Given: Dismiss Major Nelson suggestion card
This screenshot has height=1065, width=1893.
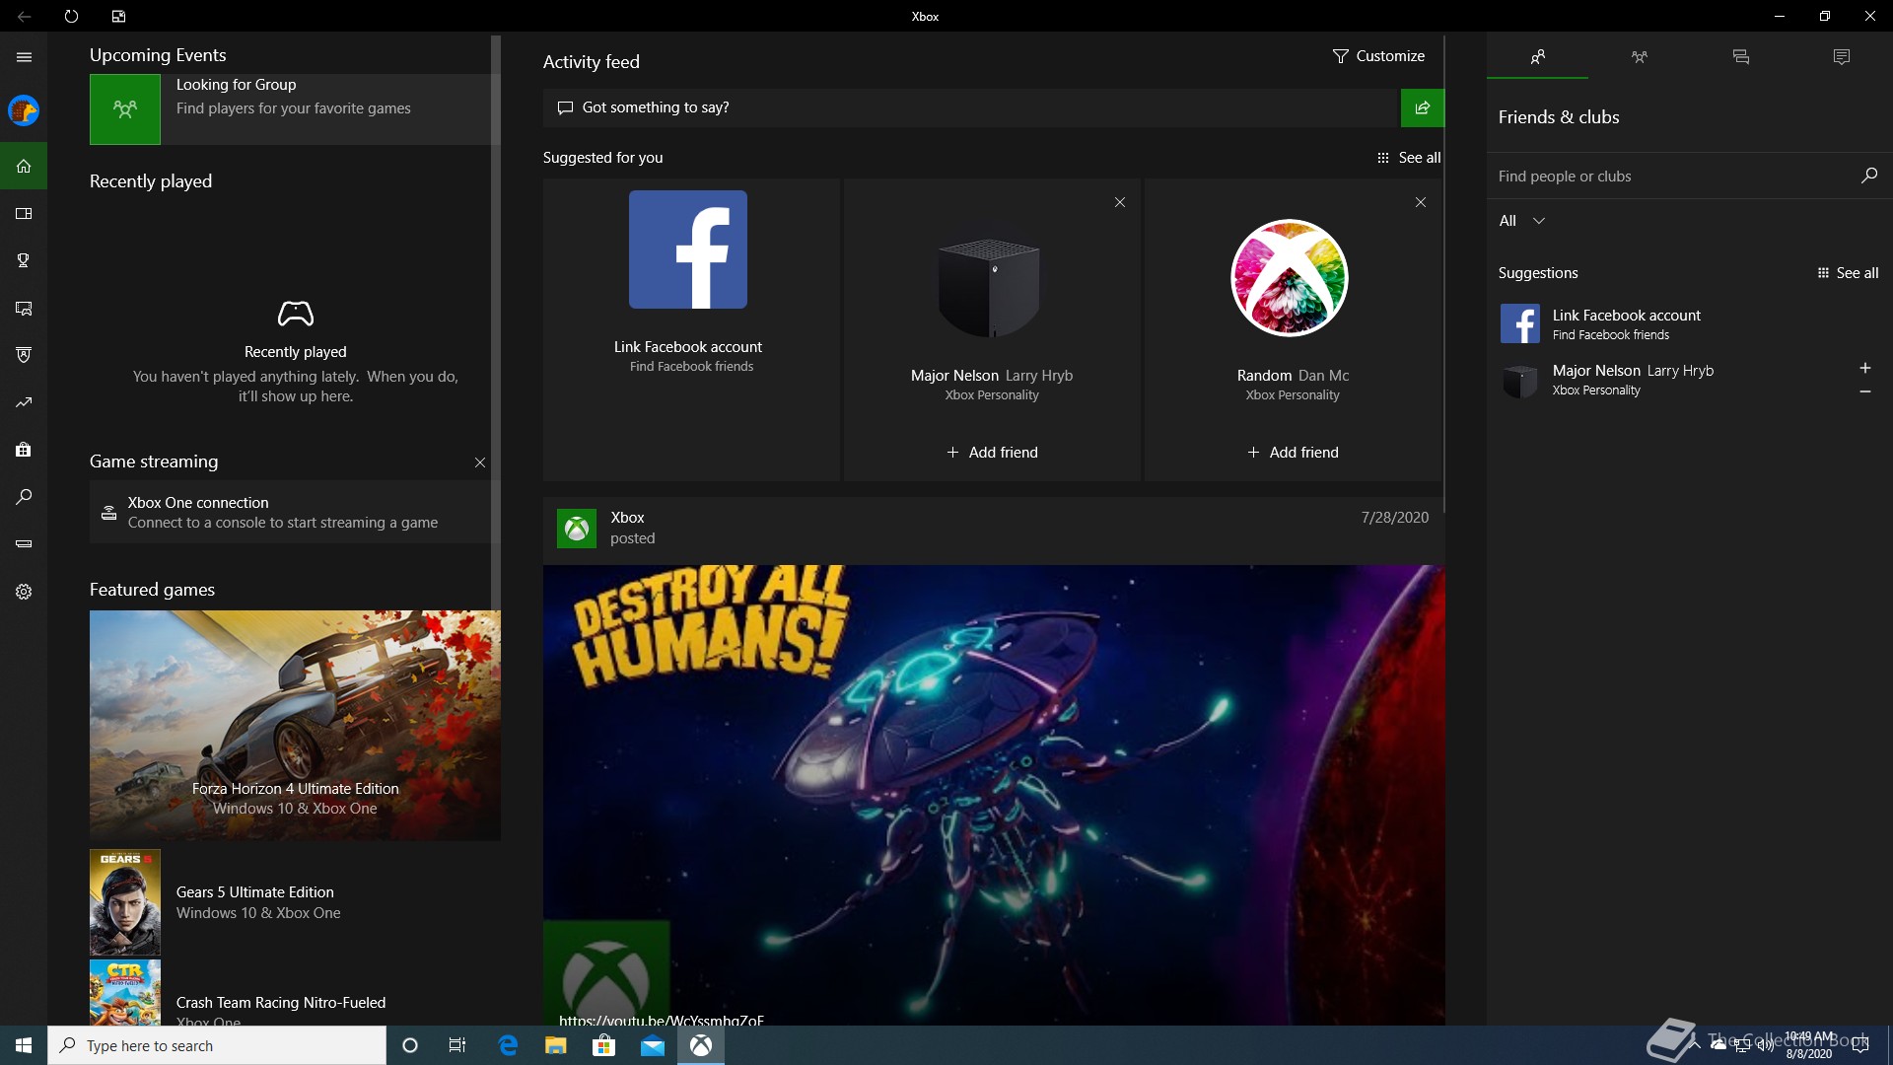Looking at the screenshot, I should coord(1120,202).
